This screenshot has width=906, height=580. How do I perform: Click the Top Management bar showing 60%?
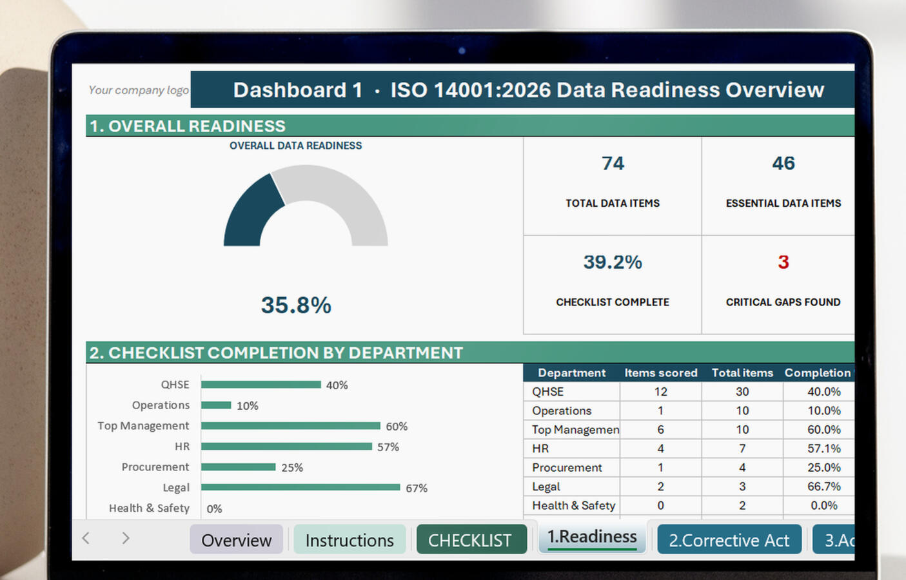pos(291,426)
